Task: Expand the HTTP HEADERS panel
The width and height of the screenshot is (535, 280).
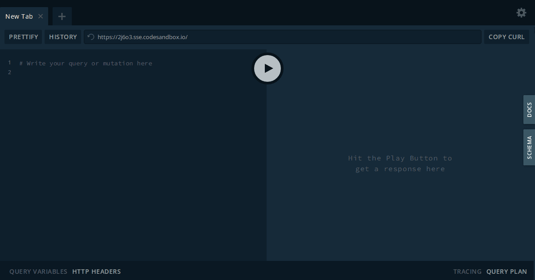Action: pos(96,271)
